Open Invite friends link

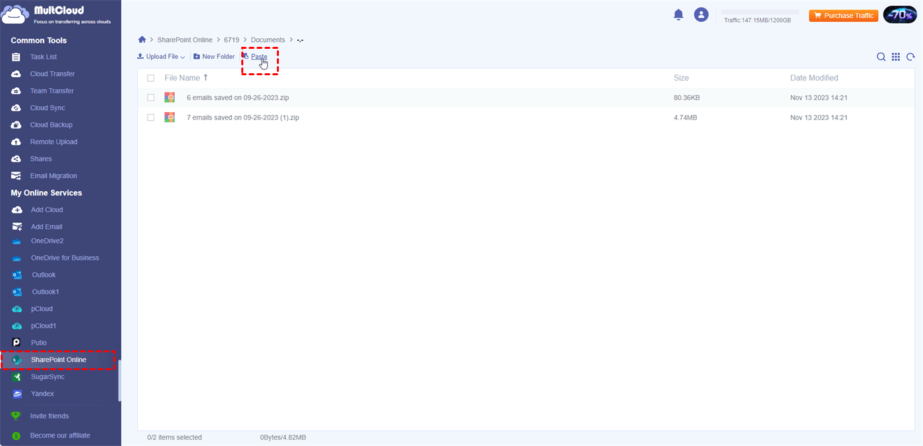pyautogui.click(x=49, y=416)
